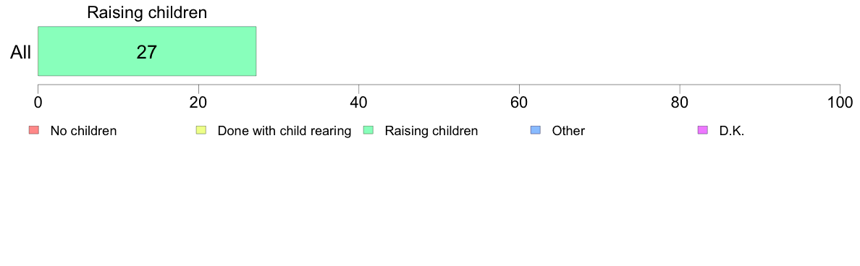Click the Raising children title above bar
860x266 pixels.
coord(147,13)
